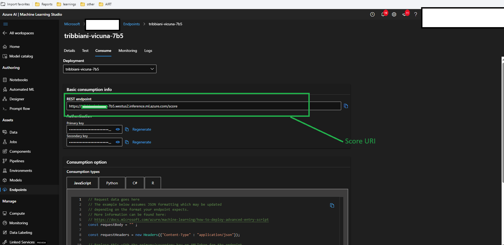Show the secondary key using eye icon

tap(118, 142)
